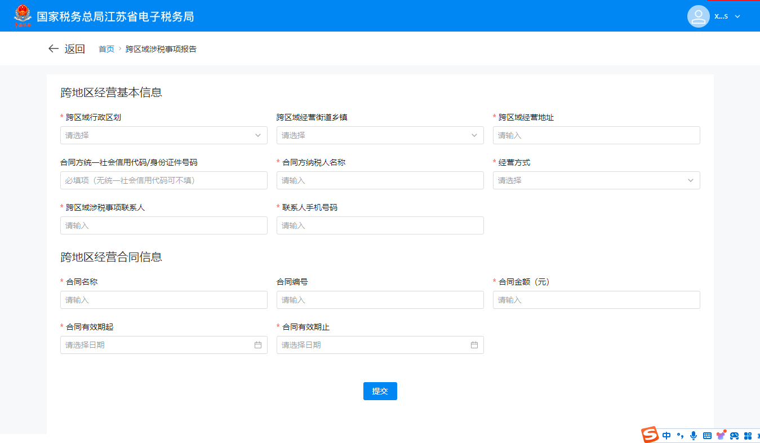Image resolution: width=760 pixels, height=443 pixels.
Task: Toggle the IME punctuation mode
Action: [680, 436]
